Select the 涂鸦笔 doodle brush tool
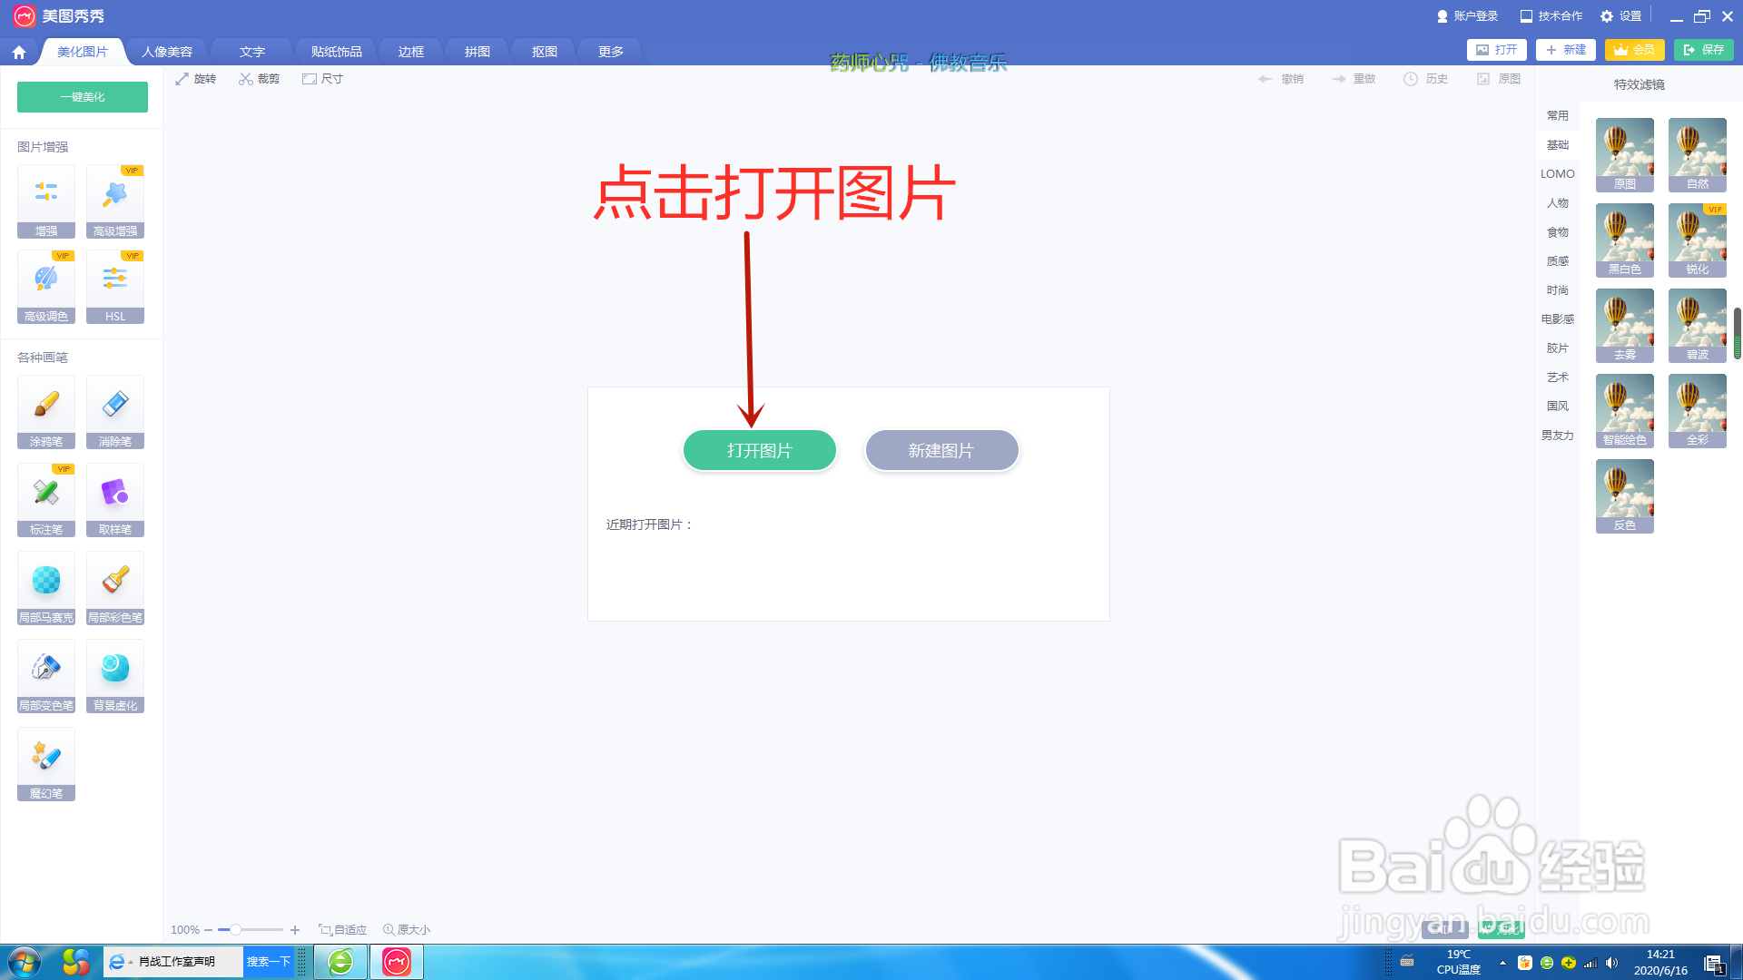Image resolution: width=1743 pixels, height=980 pixels. coord(46,411)
